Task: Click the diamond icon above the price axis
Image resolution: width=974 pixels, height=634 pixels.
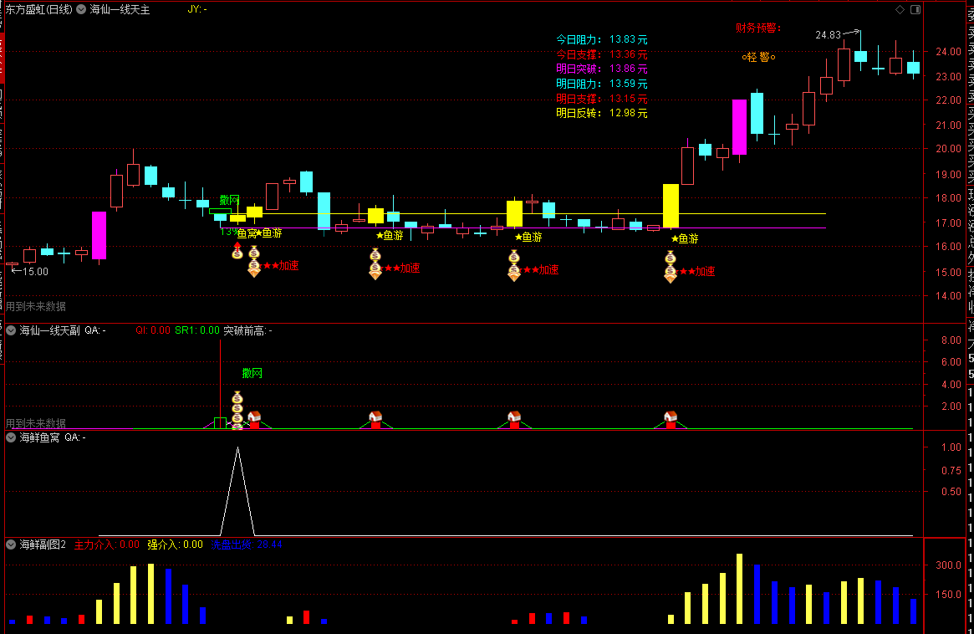Action: (900, 9)
